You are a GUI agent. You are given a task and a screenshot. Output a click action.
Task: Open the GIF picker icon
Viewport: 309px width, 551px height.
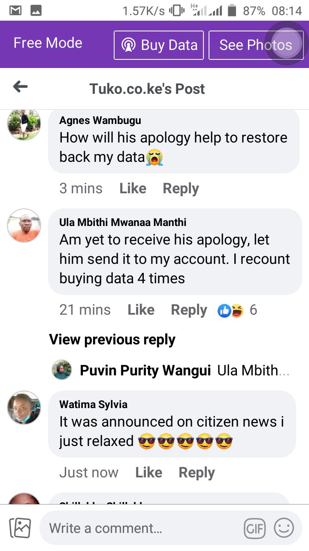[255, 528]
